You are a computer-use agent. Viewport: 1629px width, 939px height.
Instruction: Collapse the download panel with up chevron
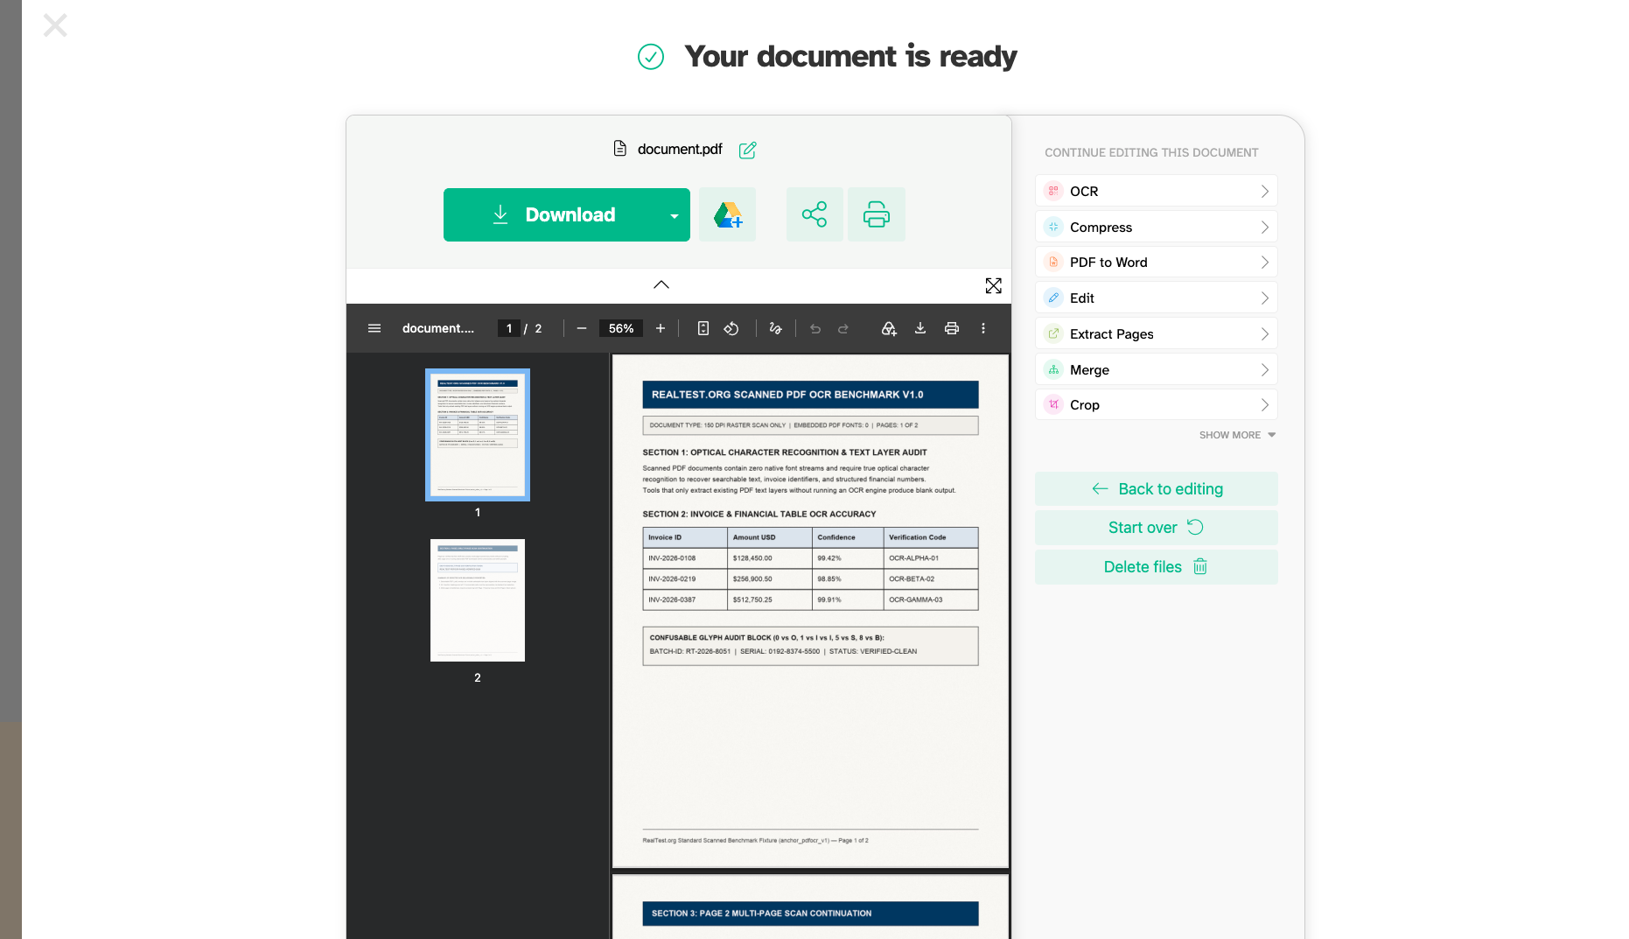tap(661, 284)
